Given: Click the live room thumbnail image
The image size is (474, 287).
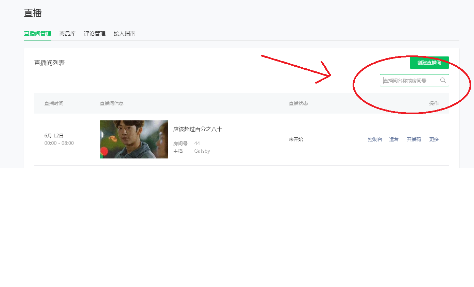Looking at the screenshot, I should 134,139.
